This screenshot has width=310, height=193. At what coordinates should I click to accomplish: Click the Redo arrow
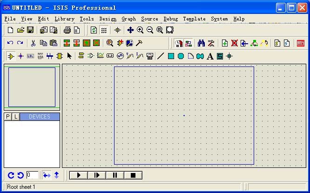click(20, 43)
